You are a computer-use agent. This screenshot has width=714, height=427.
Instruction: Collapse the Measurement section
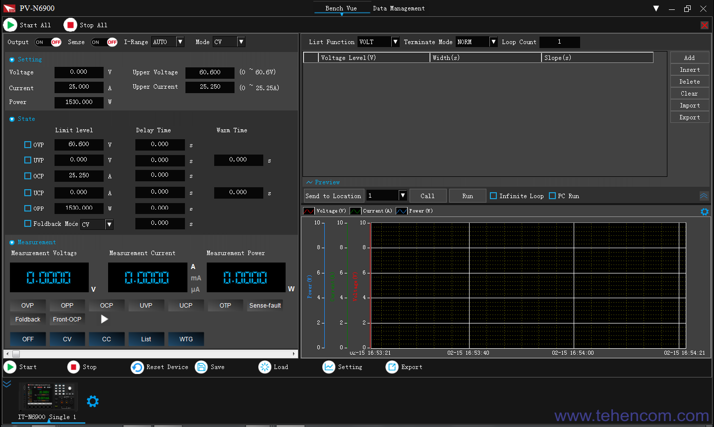pos(12,242)
